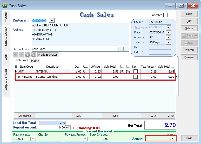Click the Payment Received Amount field
The height and width of the screenshot is (144, 201).
(x=160, y=139)
